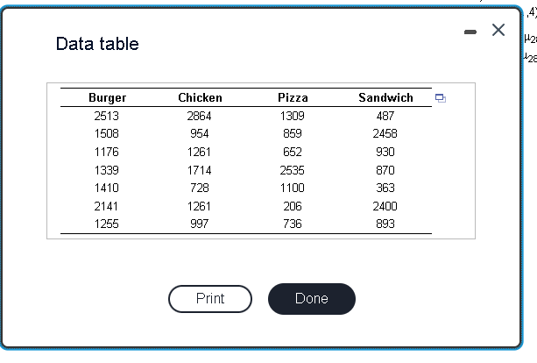This screenshot has width=537, height=363.
Task: Click Chicken value 2864
Action: (x=200, y=116)
